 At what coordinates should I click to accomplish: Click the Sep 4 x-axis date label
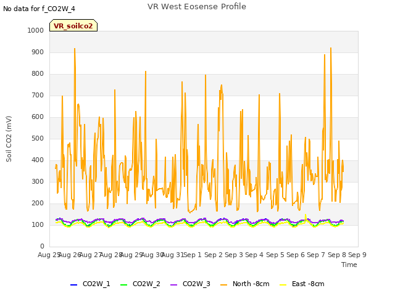(x=254, y=255)
